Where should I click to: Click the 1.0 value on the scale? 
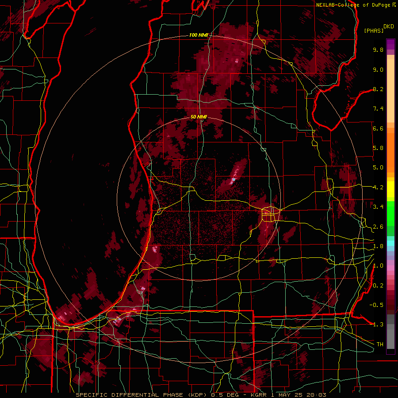point(378,266)
